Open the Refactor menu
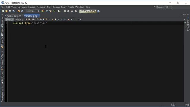190x107 pixels. click(41, 7)
